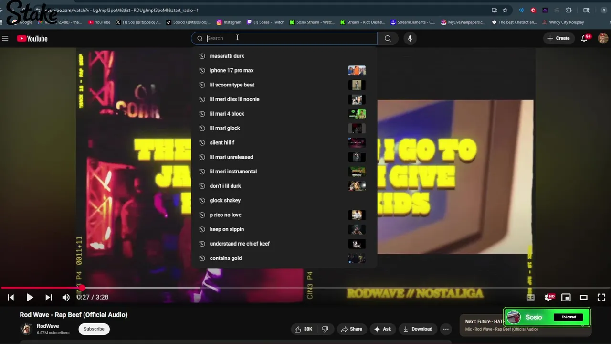The width and height of the screenshot is (611, 344).
Task: Download the video
Action: click(x=418, y=329)
